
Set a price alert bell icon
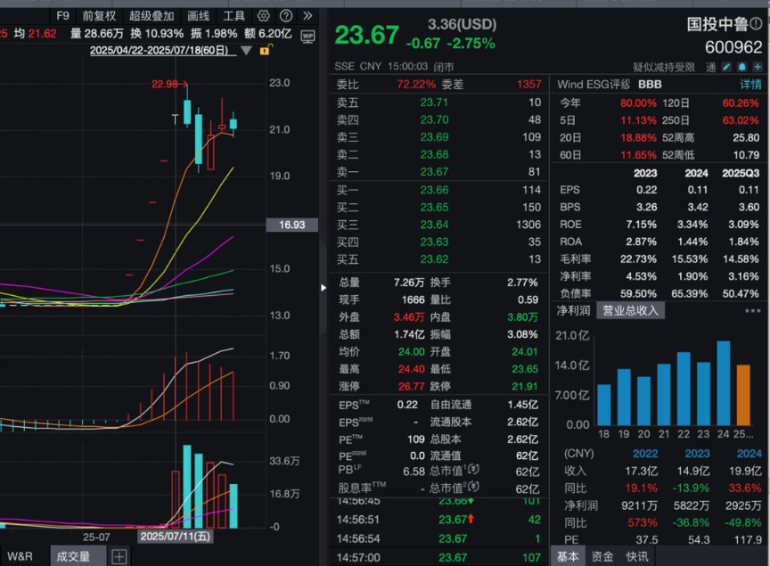[x=741, y=67]
